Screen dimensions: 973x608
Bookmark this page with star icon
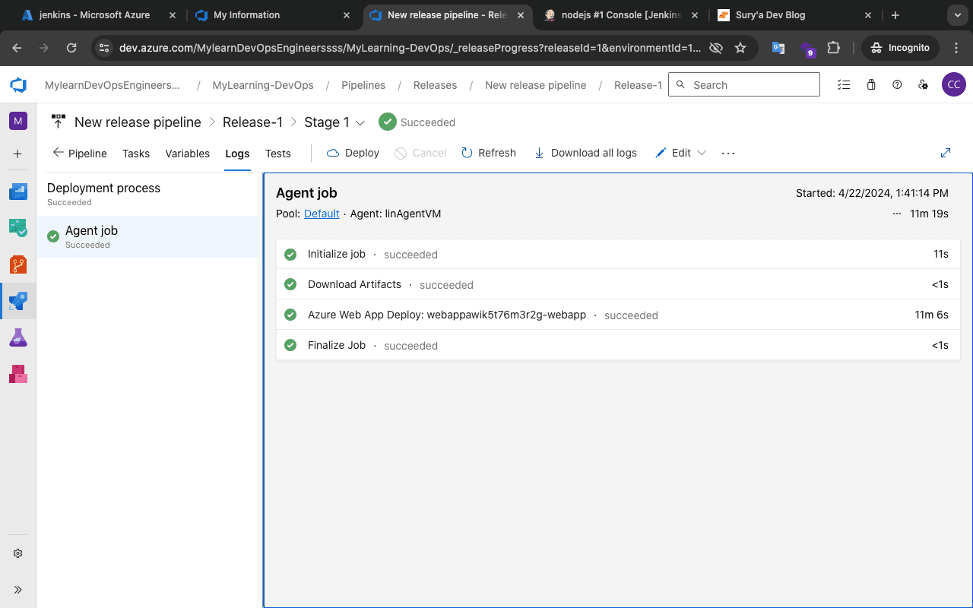740,48
